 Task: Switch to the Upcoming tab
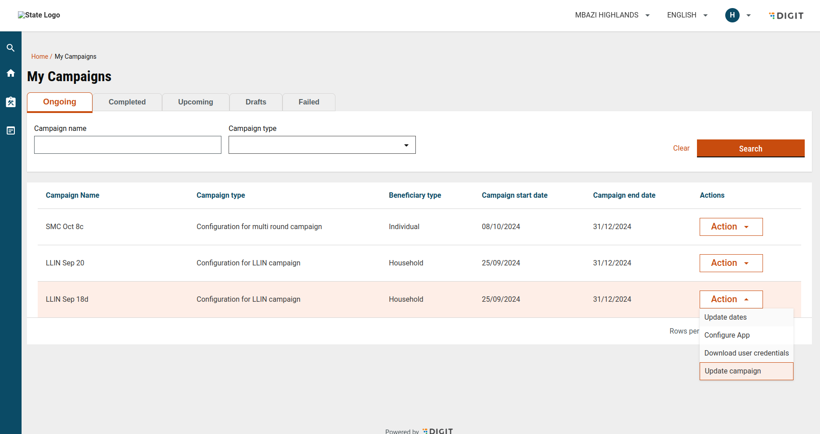pos(195,102)
